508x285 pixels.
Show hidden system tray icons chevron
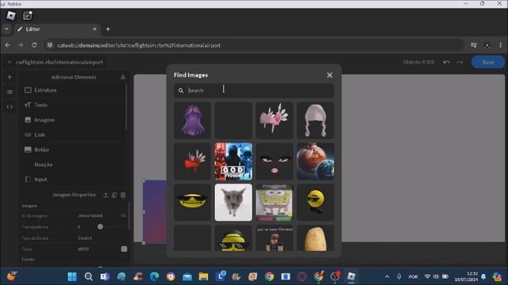point(387,276)
